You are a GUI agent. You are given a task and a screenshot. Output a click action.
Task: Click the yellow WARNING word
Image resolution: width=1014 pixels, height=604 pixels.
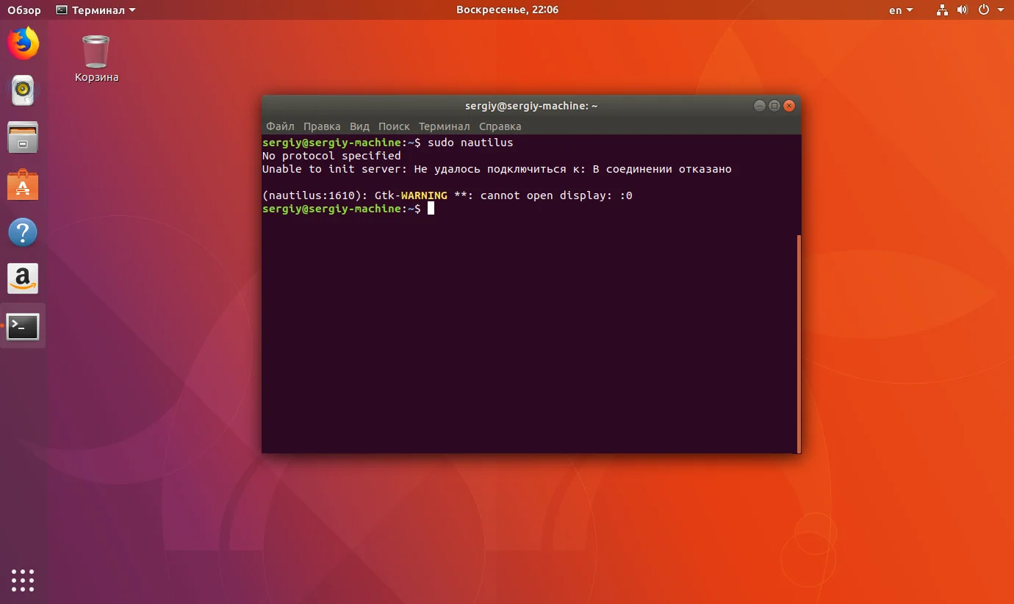(424, 195)
